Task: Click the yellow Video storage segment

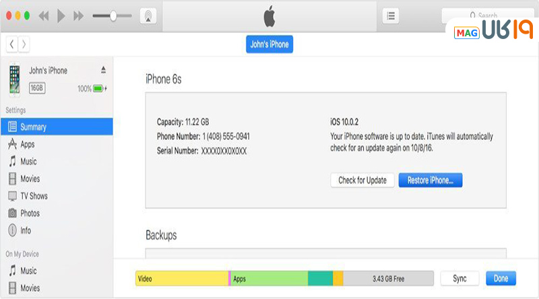Action: 182,278
